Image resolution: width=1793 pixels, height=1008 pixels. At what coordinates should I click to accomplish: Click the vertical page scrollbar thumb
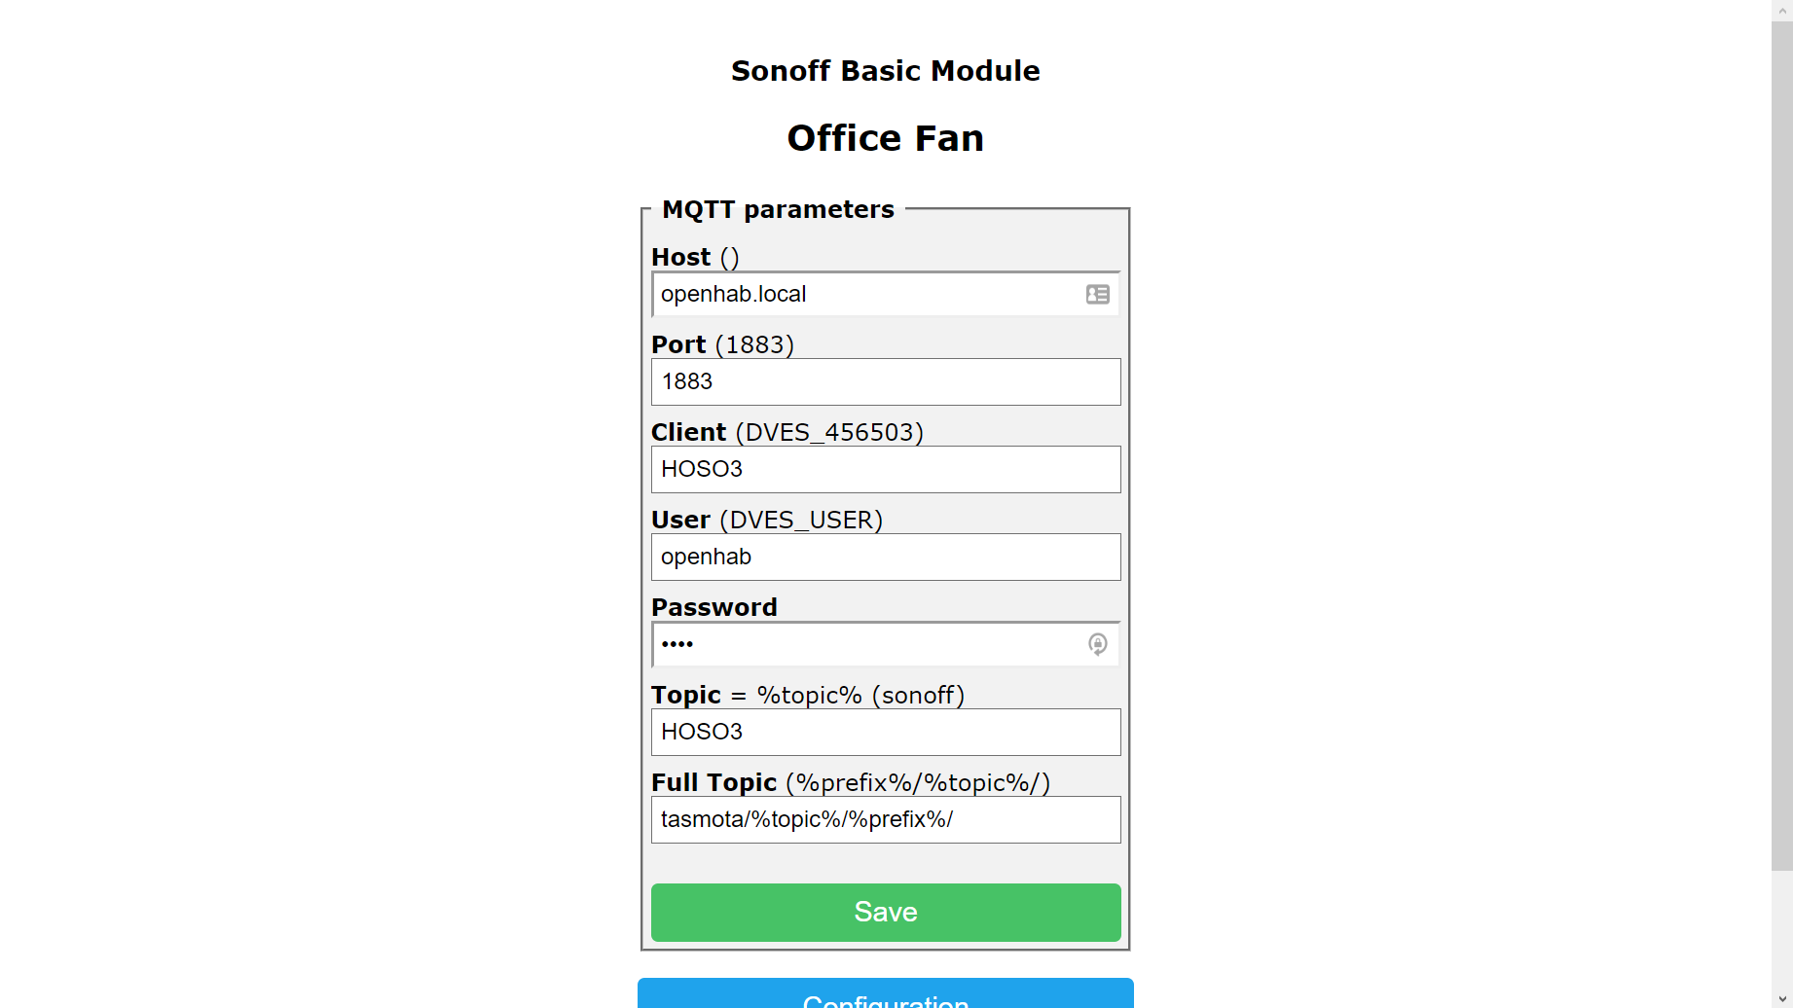tap(1781, 438)
